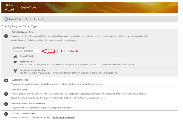Click the Serial Number input field
The width and height of the screenshot is (183, 120).
click(33, 51)
